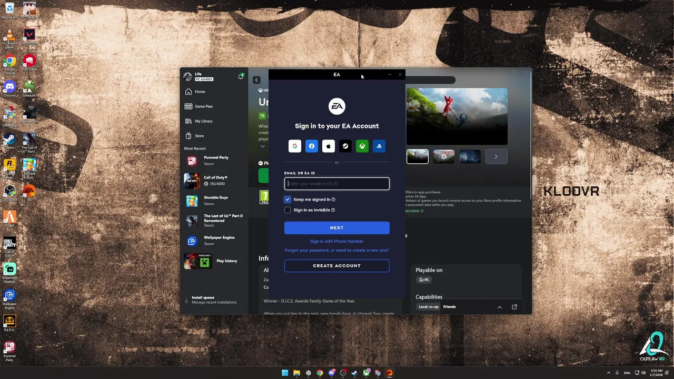Expand the game description chevron
674x379 pixels.
262,146
